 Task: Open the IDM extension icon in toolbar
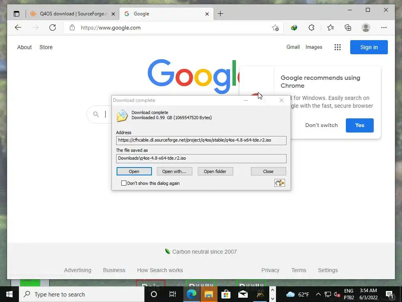click(x=294, y=28)
